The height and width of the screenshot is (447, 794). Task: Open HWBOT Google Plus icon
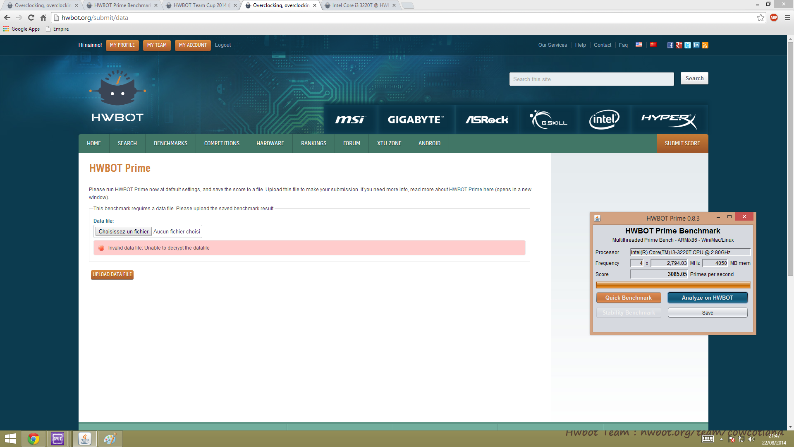click(x=679, y=45)
